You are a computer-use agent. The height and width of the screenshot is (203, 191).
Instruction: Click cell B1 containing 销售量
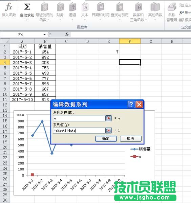coord(45,46)
